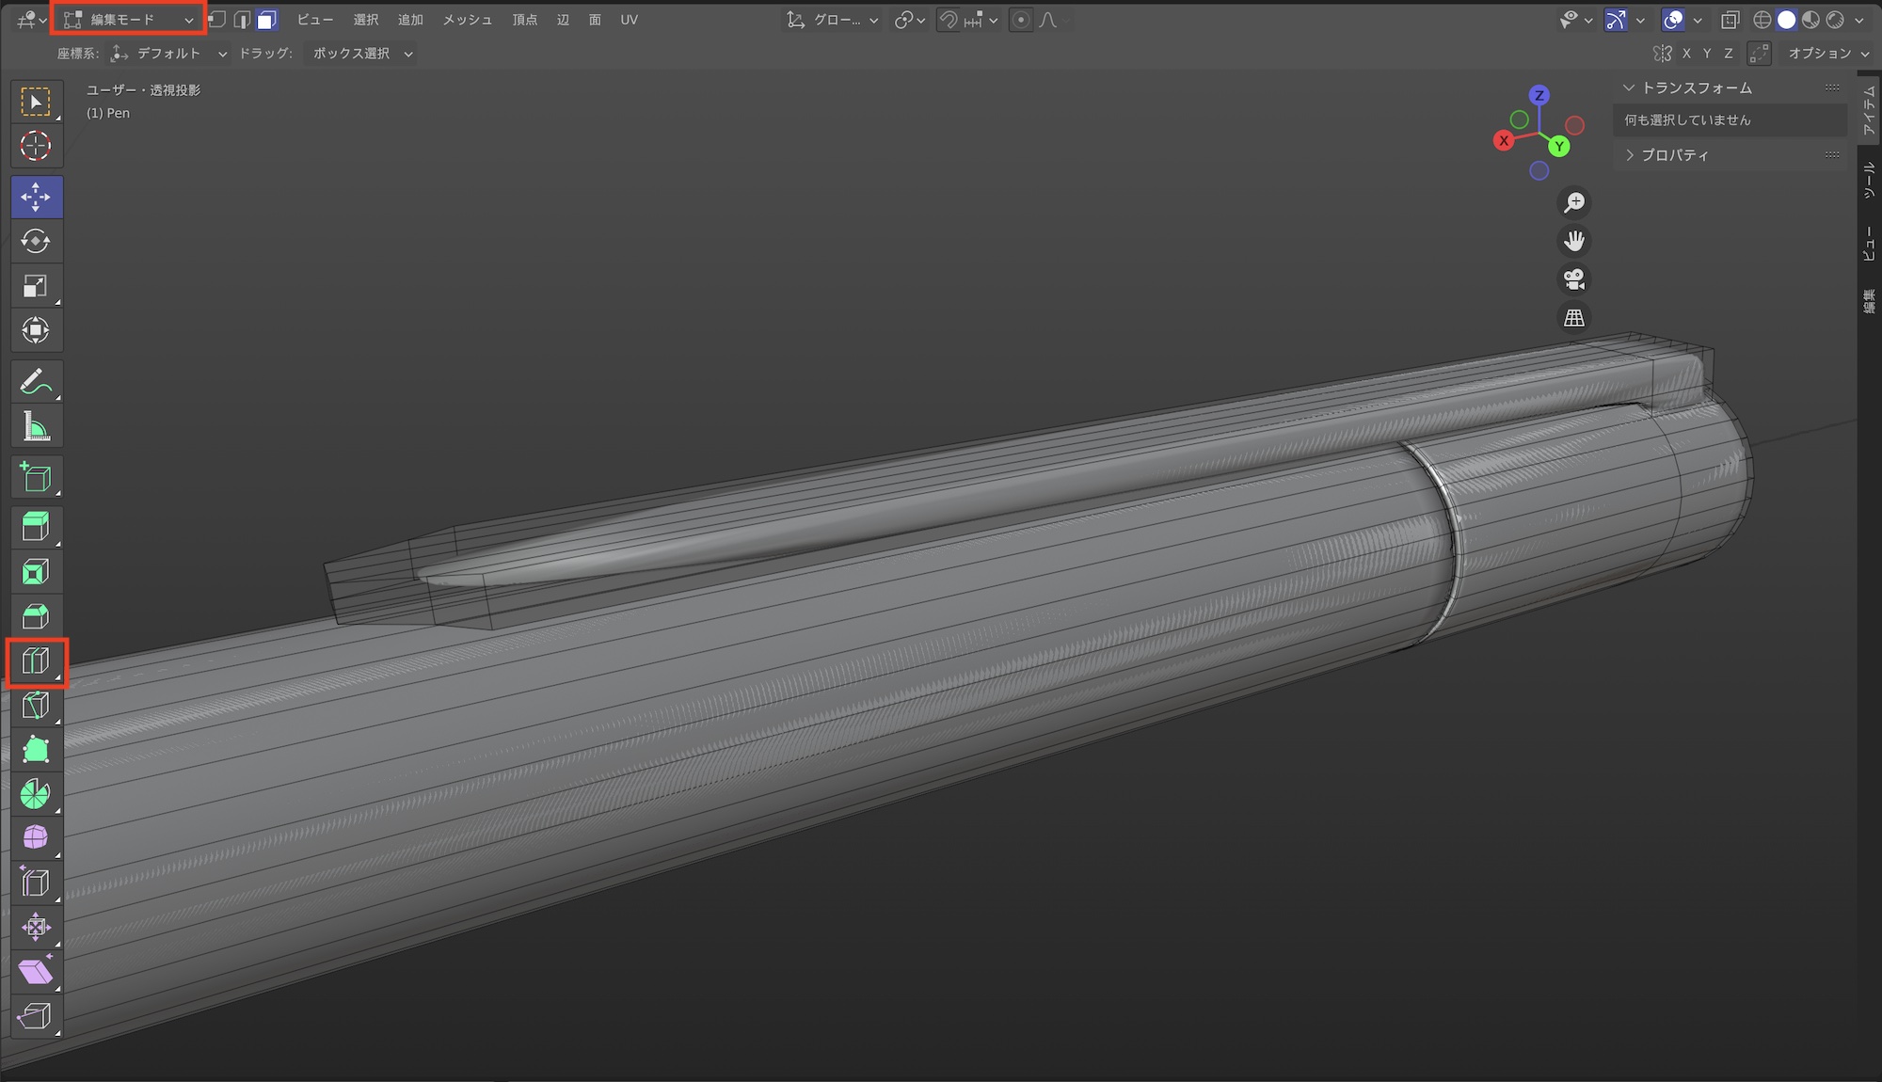Select the Spin tool

36,794
